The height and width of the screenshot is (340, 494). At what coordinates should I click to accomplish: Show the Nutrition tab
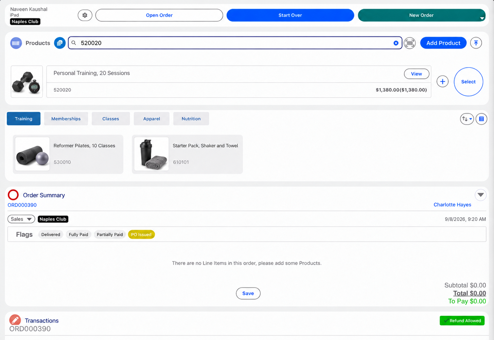[x=191, y=119]
